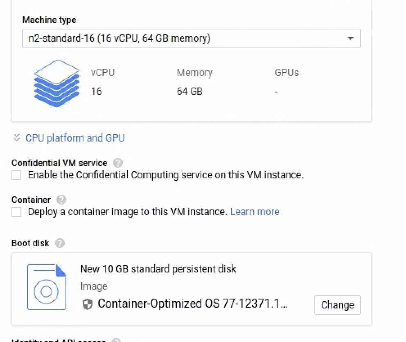Click the 64 GB Memory value
The width and height of the screenshot is (406, 342).
(x=189, y=91)
